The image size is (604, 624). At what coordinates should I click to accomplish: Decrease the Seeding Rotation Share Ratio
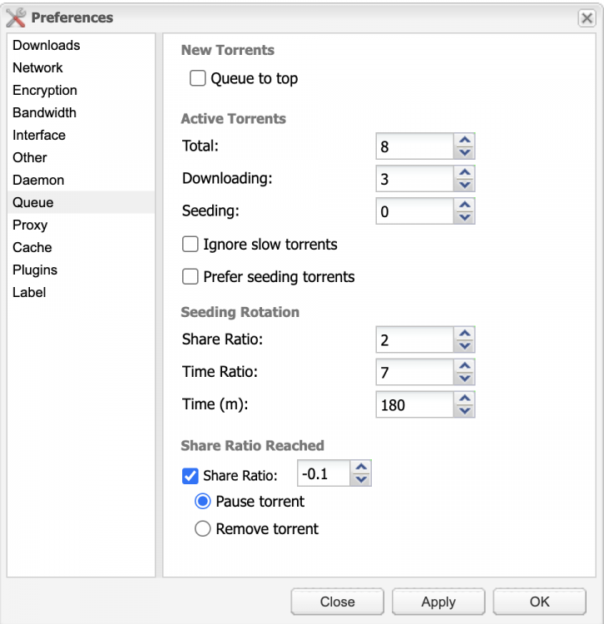pos(464,346)
